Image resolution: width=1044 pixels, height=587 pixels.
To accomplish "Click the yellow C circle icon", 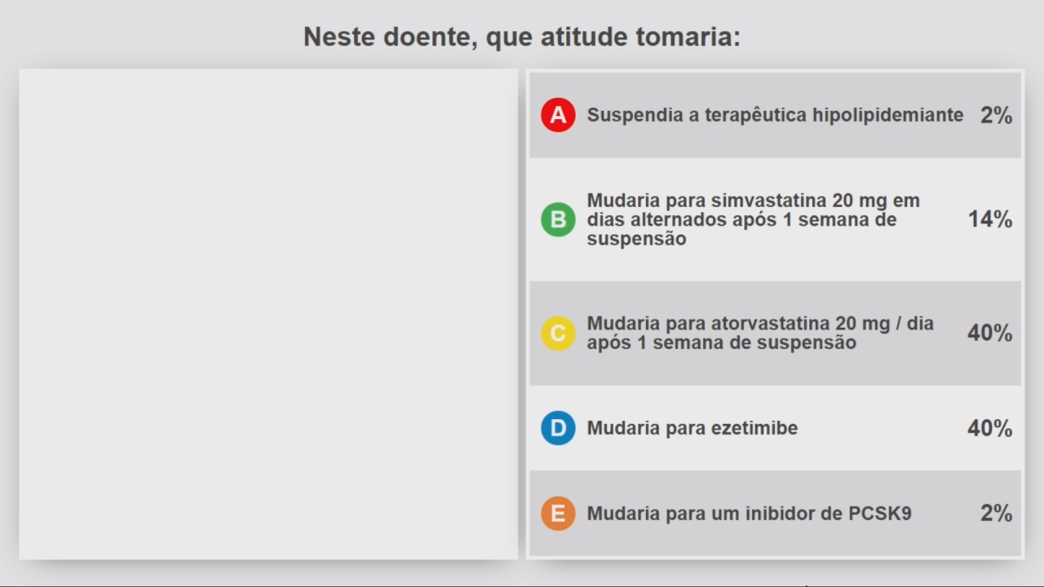I will click(558, 333).
